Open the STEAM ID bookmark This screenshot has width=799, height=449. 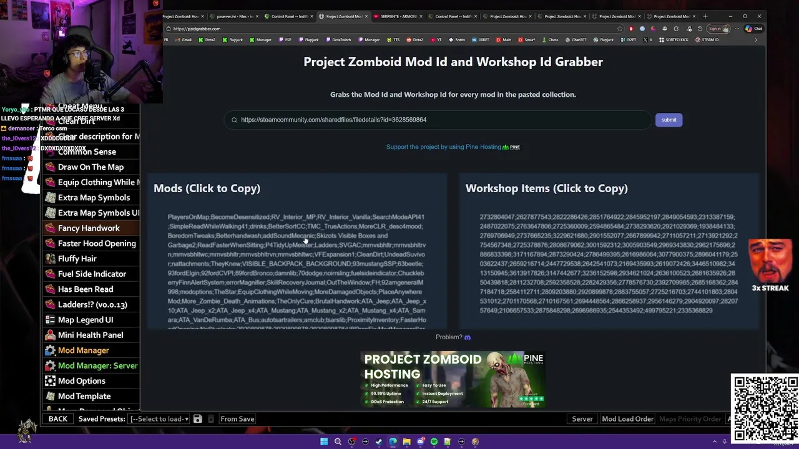(x=707, y=40)
